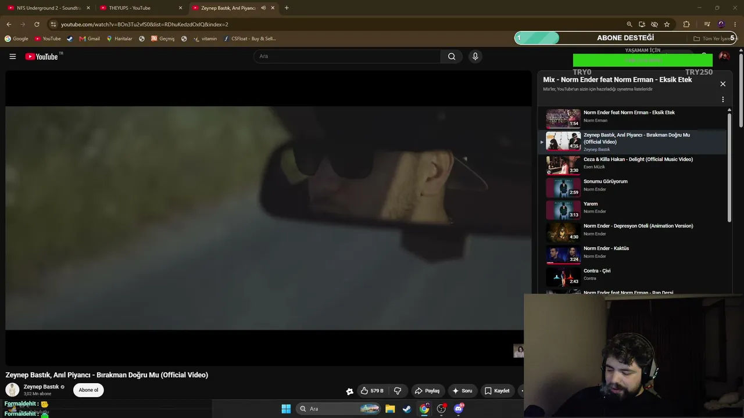744x418 pixels.
Task: Click the playlist panel scrollbar
Action: coord(729,168)
